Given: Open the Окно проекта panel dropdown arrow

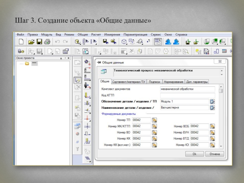Looking at the screenshot, I should tap(65, 58).
